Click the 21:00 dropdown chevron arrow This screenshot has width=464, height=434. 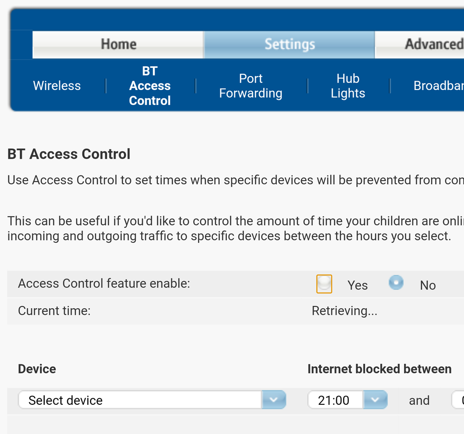[375, 400]
